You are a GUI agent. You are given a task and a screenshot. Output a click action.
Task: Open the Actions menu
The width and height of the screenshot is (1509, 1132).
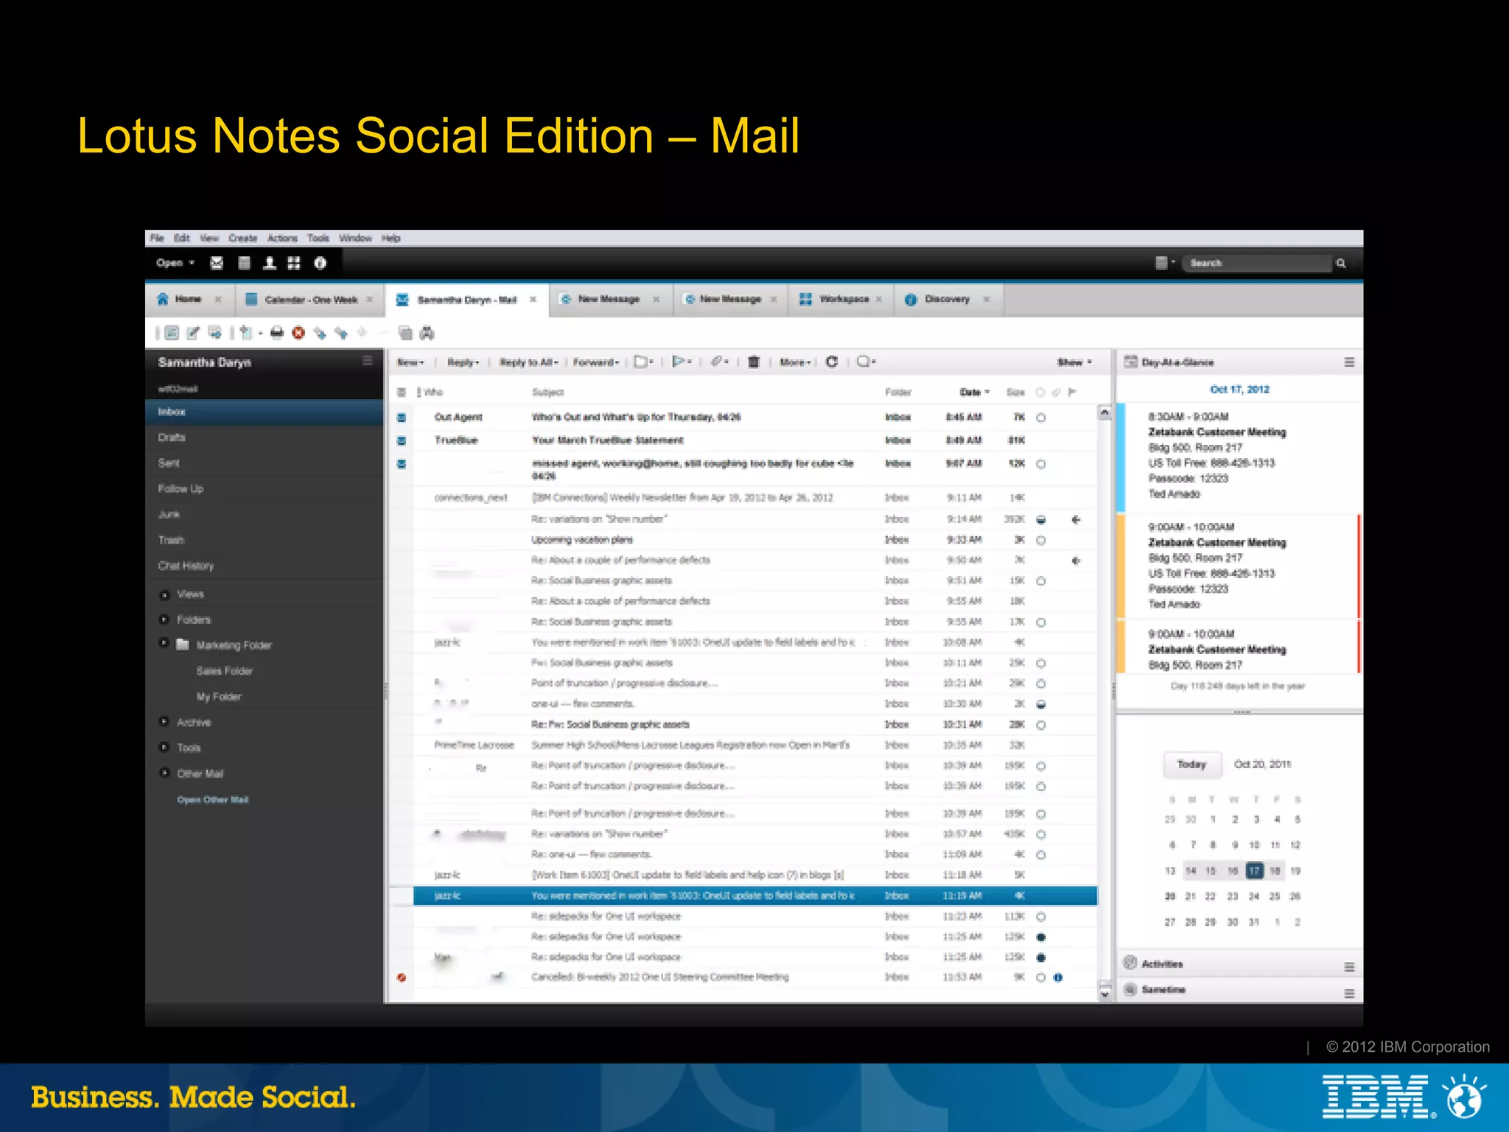tap(282, 238)
